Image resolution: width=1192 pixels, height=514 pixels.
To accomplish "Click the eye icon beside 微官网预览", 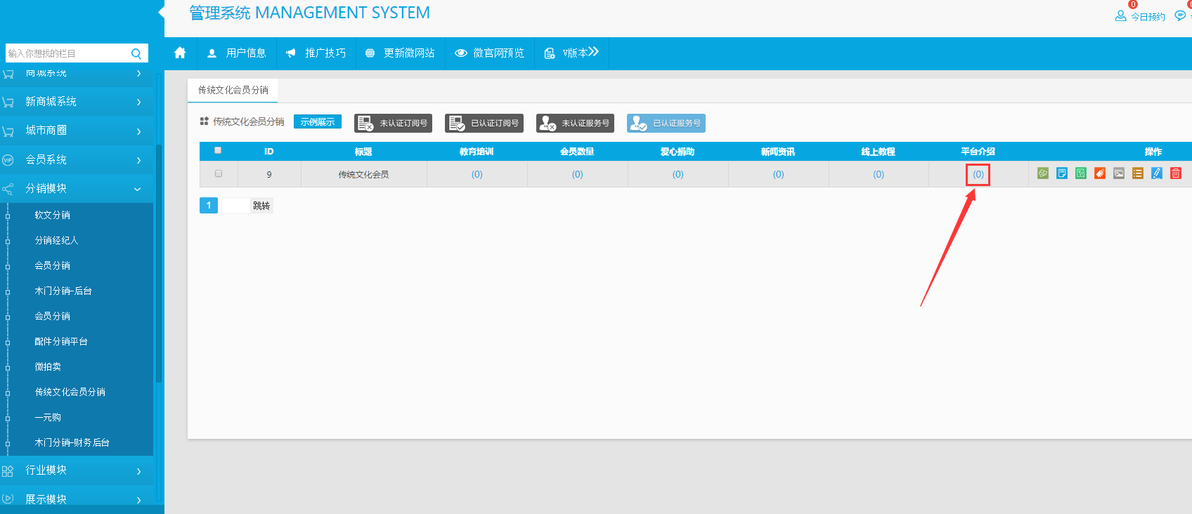I will (460, 53).
